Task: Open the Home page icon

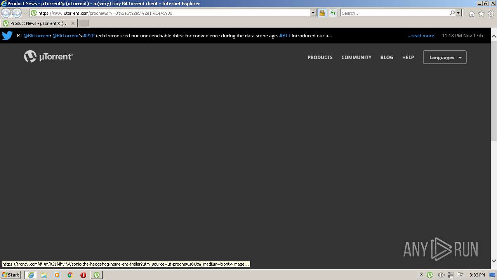Action: tap(471, 14)
